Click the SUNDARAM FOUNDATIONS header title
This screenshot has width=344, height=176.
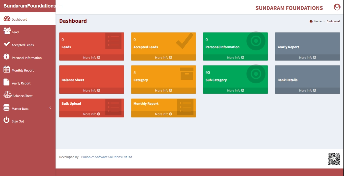pos(289,8)
